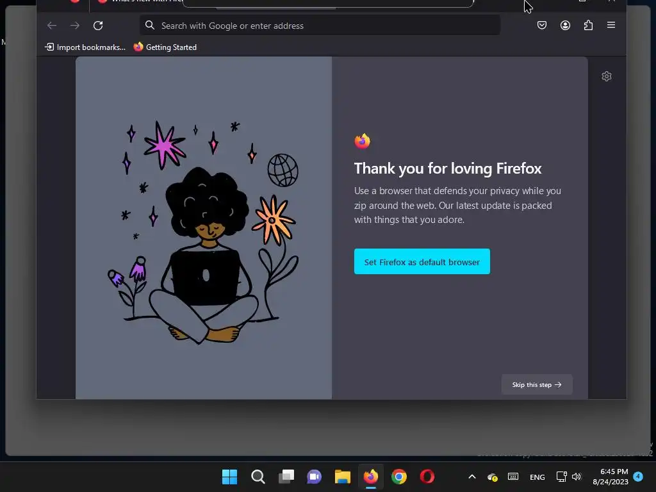Launch Google Chrome from taskbar
The image size is (656, 492).
click(x=398, y=477)
